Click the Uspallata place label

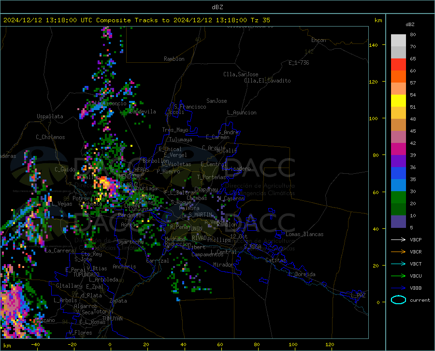(50, 116)
